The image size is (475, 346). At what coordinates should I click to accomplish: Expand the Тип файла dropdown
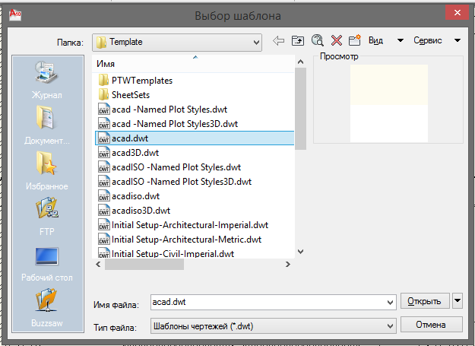390,326
